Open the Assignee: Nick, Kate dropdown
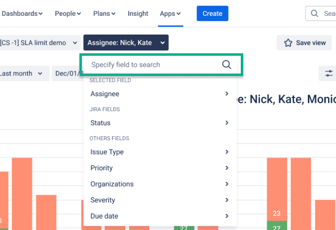336x230 pixels. [126, 42]
